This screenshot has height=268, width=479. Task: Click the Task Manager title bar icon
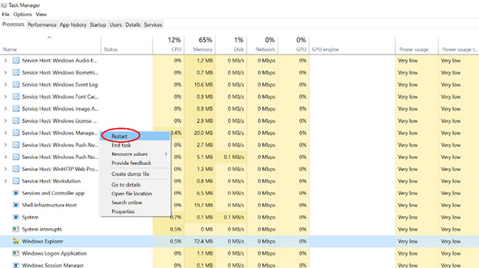click(4, 5)
